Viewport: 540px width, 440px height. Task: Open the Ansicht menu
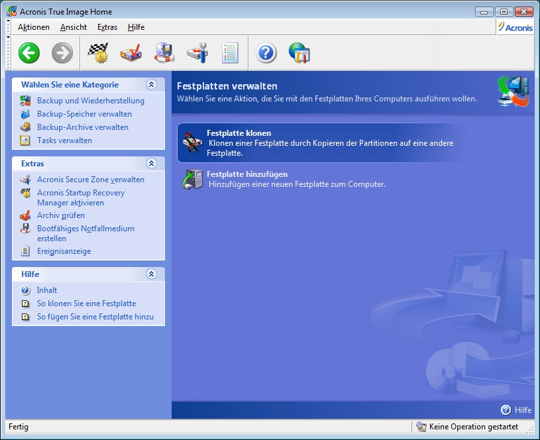click(74, 27)
